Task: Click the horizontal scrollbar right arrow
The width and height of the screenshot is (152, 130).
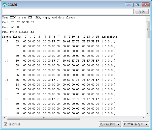Action: click(x=143, y=118)
